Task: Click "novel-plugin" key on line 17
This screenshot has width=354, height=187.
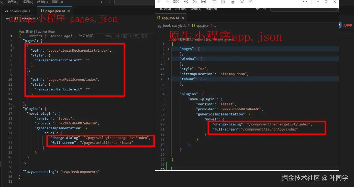Action: (x=40, y=114)
